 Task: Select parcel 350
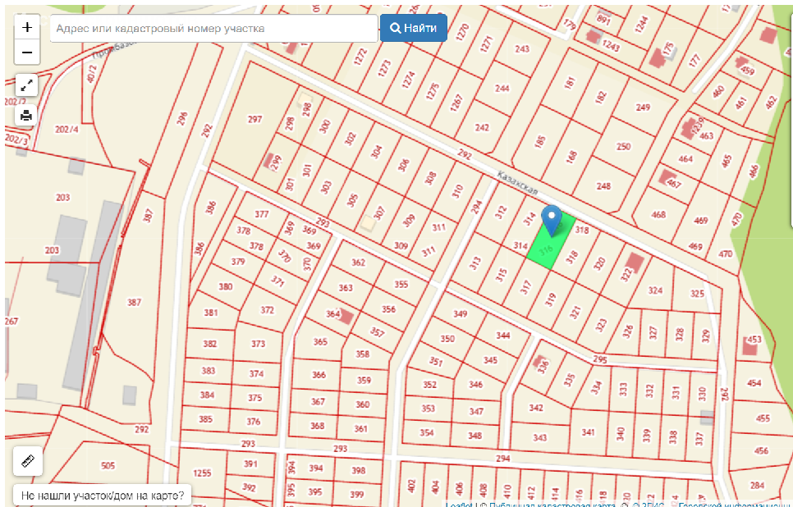click(x=447, y=339)
